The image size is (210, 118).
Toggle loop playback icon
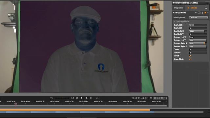click(x=51, y=98)
